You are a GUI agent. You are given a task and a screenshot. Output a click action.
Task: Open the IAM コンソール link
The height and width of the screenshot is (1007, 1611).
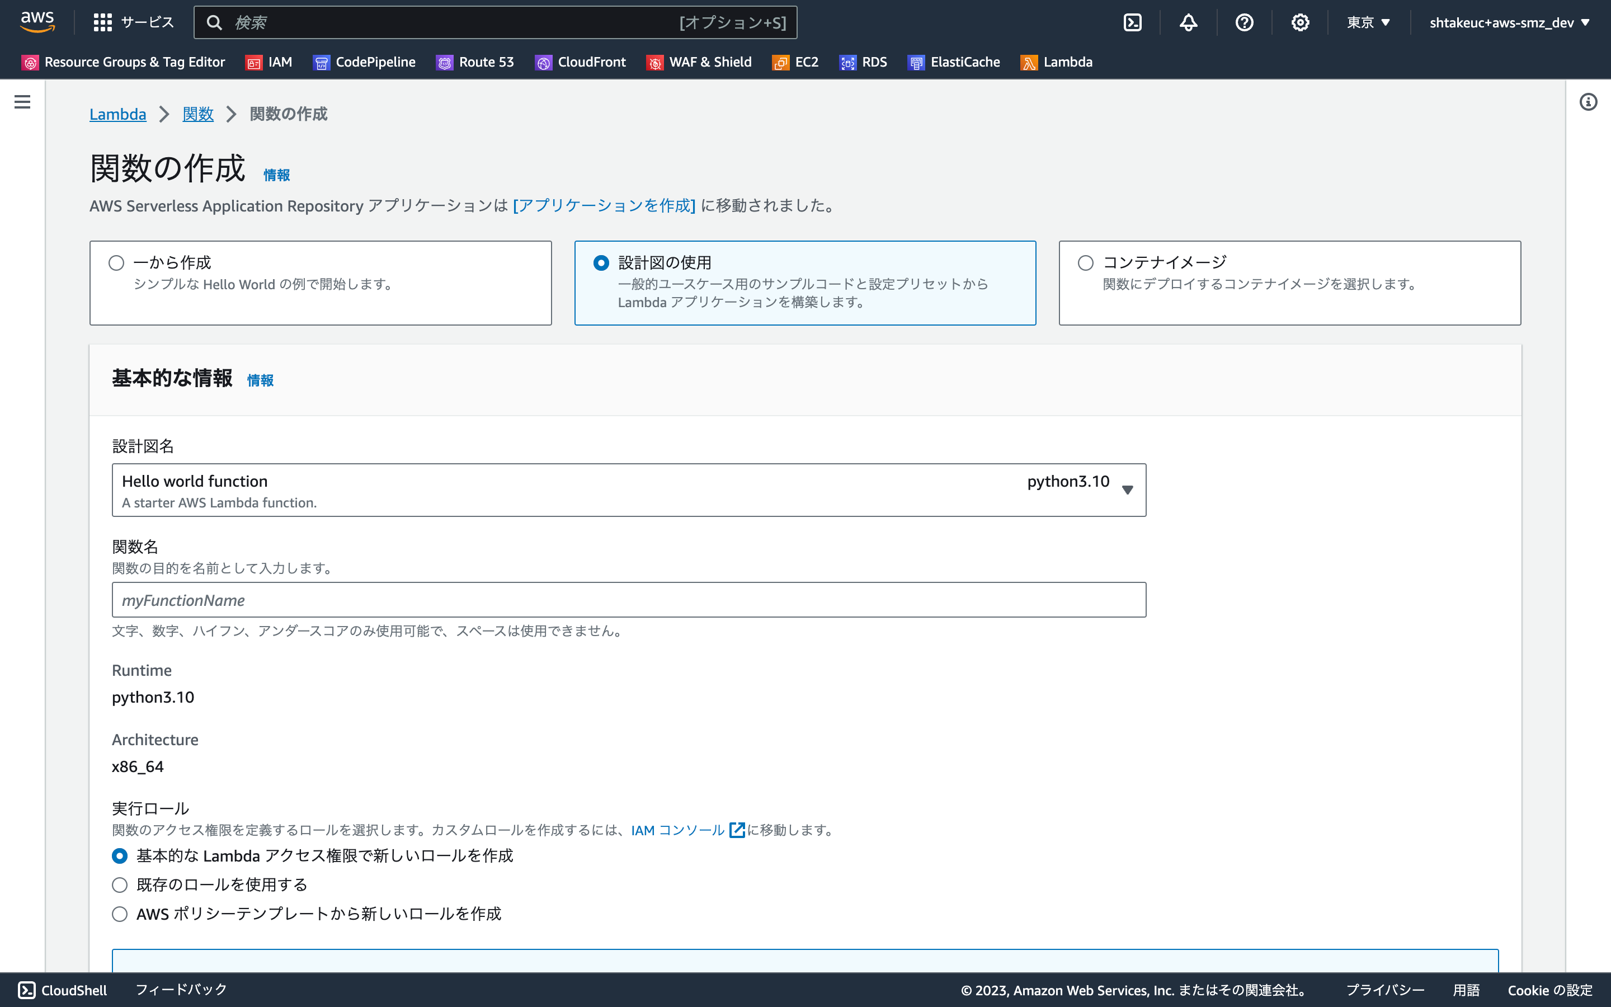678,830
